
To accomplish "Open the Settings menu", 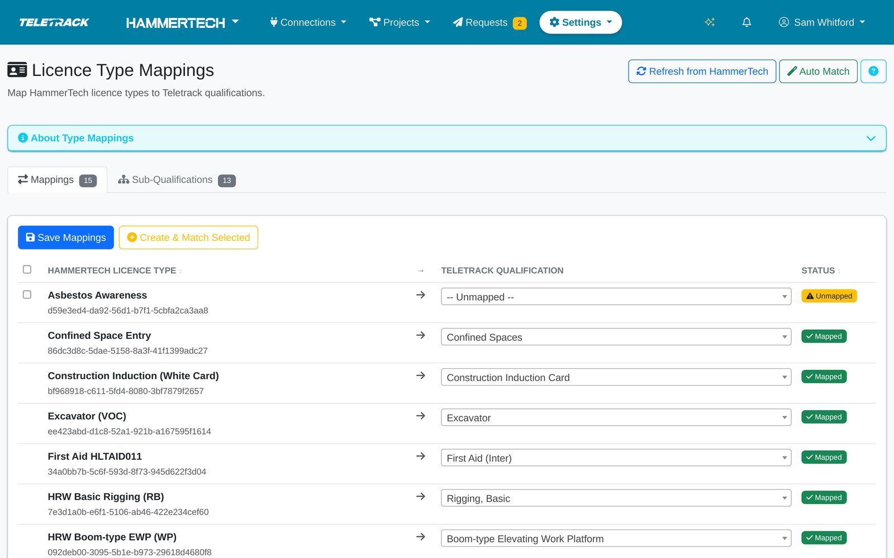I will click(581, 22).
